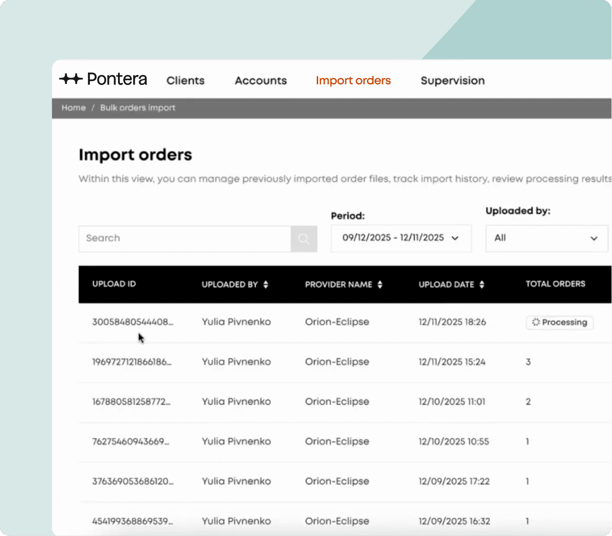Image resolution: width=612 pixels, height=536 pixels.
Task: Click upload date 12/11/2025 18:26
Action: (452, 322)
